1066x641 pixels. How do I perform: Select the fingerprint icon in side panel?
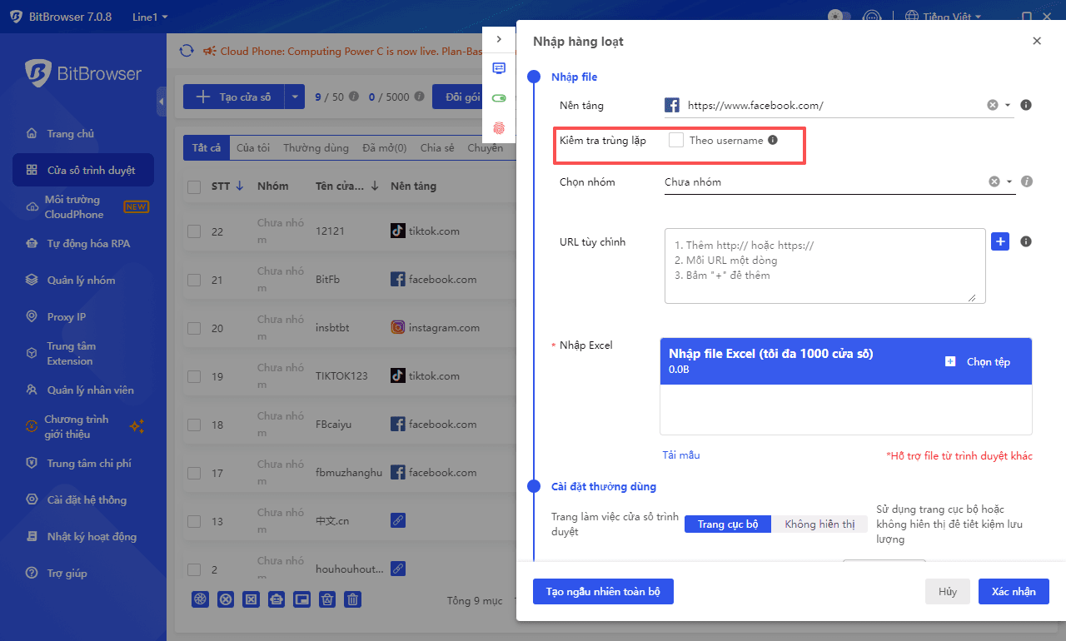coord(499,128)
